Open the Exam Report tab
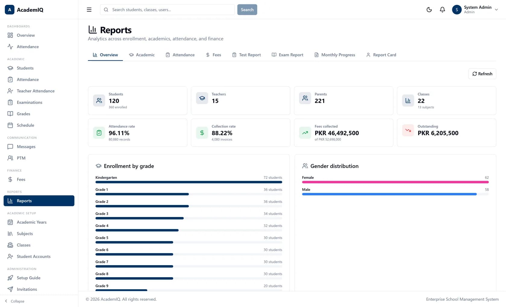Viewport: 506px width, 307px height. click(x=288, y=55)
